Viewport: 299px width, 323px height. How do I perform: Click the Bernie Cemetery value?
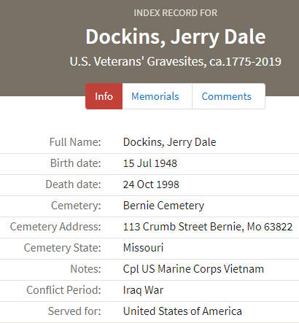(163, 206)
